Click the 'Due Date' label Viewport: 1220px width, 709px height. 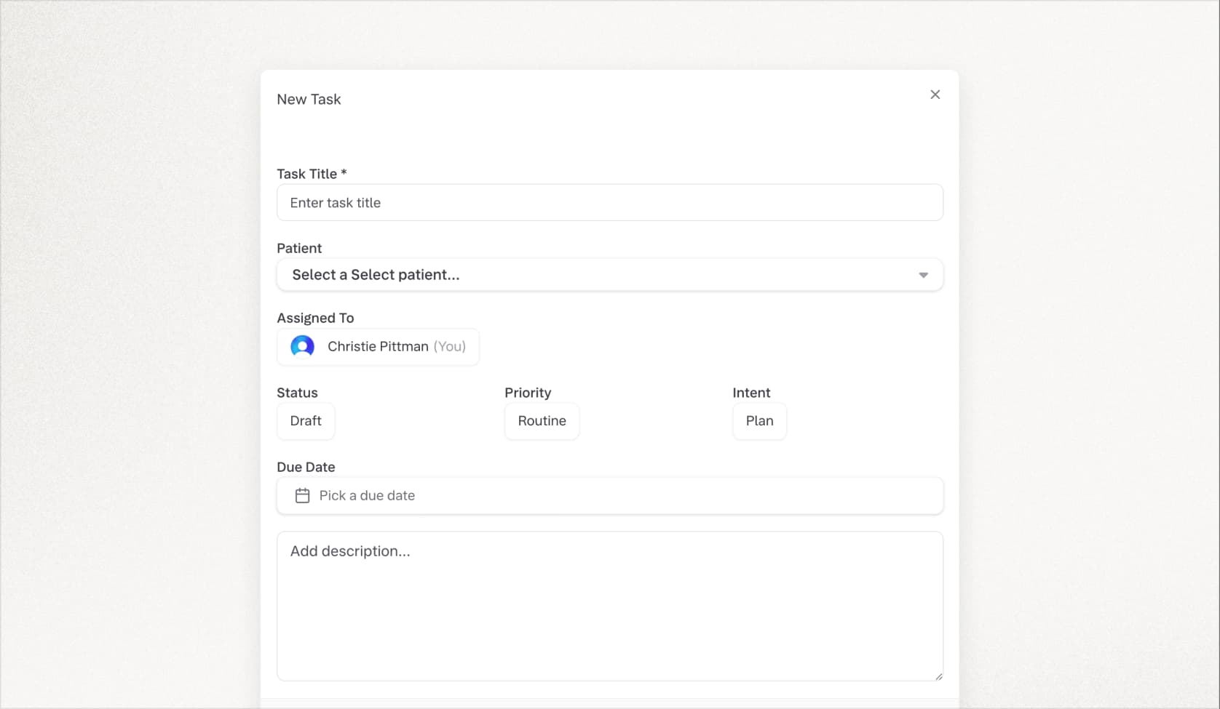tap(306, 467)
